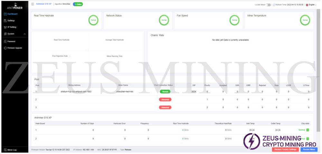Collapse the System menu chevron

pyautogui.click(x=25, y=34)
